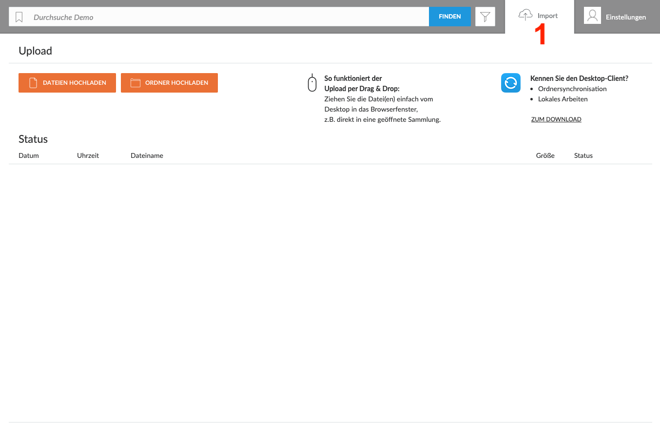Open the Einstellungen tab

click(x=617, y=17)
